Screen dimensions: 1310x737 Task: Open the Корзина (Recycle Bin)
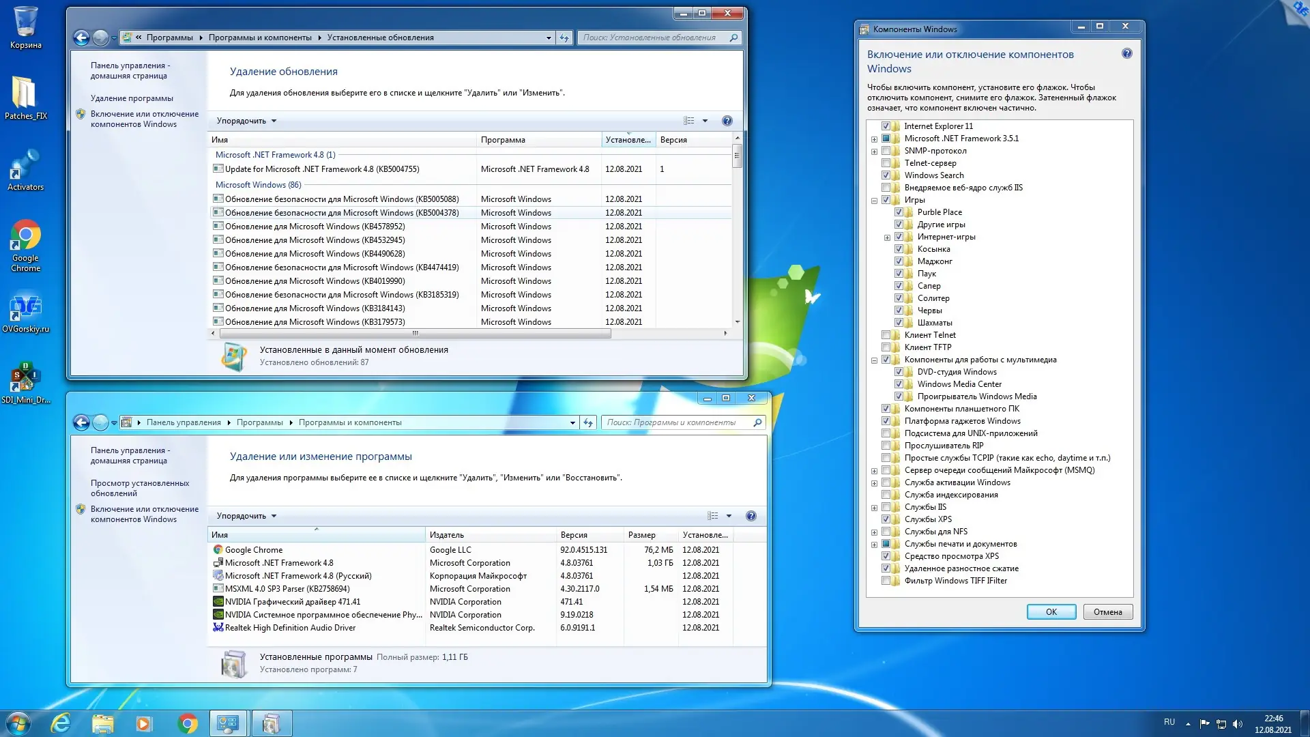click(25, 20)
